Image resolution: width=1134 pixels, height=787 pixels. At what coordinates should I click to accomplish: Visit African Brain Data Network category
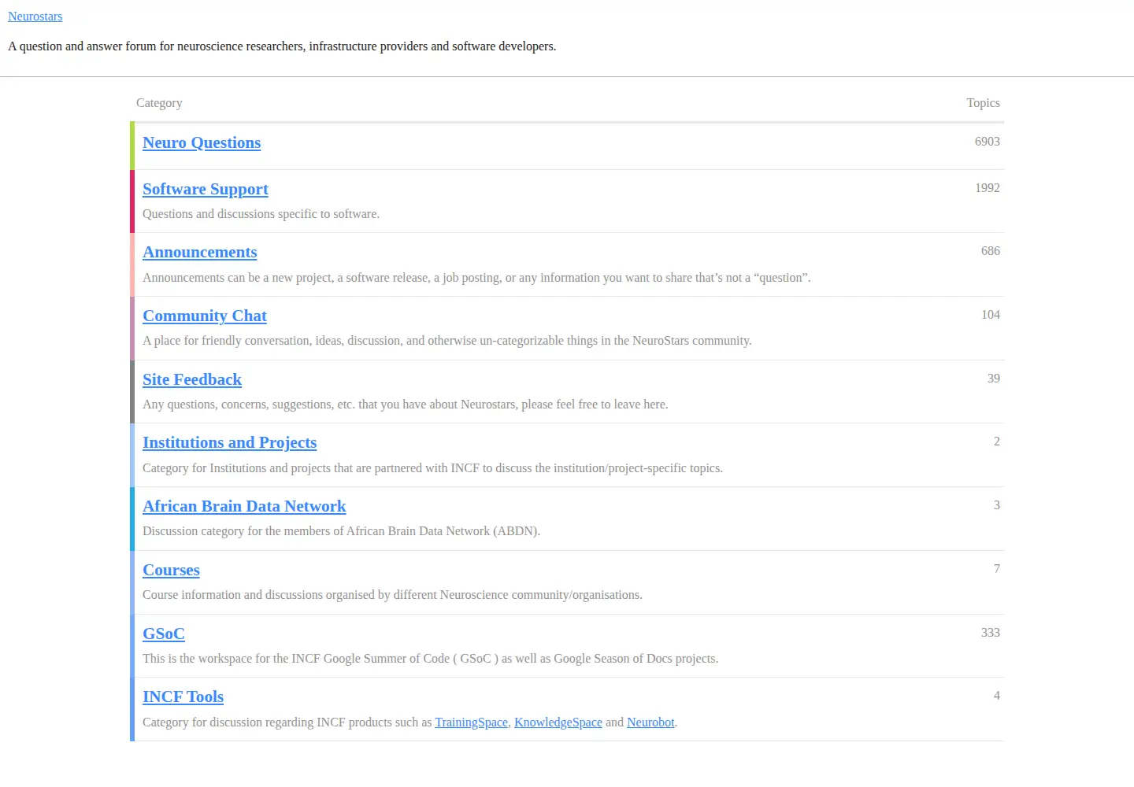[x=244, y=506]
